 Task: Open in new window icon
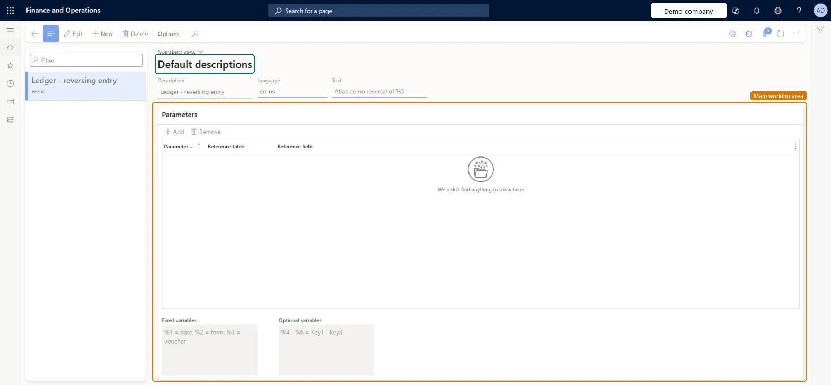tap(796, 34)
